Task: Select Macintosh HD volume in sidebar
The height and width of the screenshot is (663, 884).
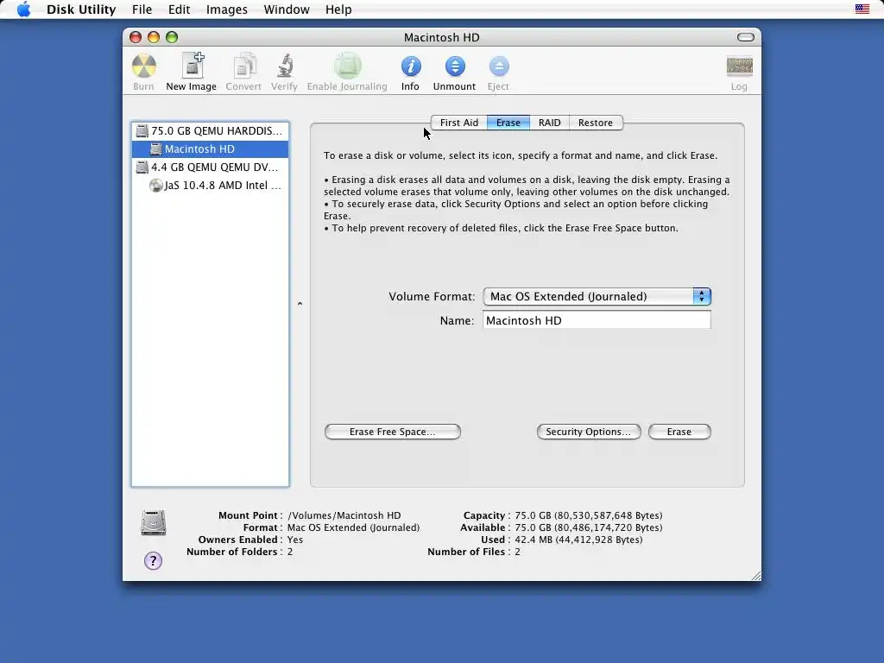Action: [x=210, y=148]
